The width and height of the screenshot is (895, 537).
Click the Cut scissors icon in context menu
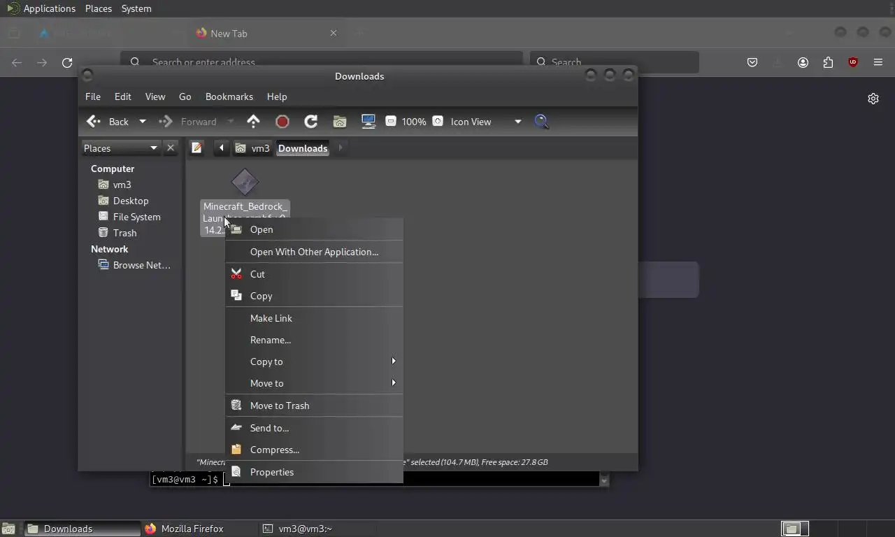236,274
